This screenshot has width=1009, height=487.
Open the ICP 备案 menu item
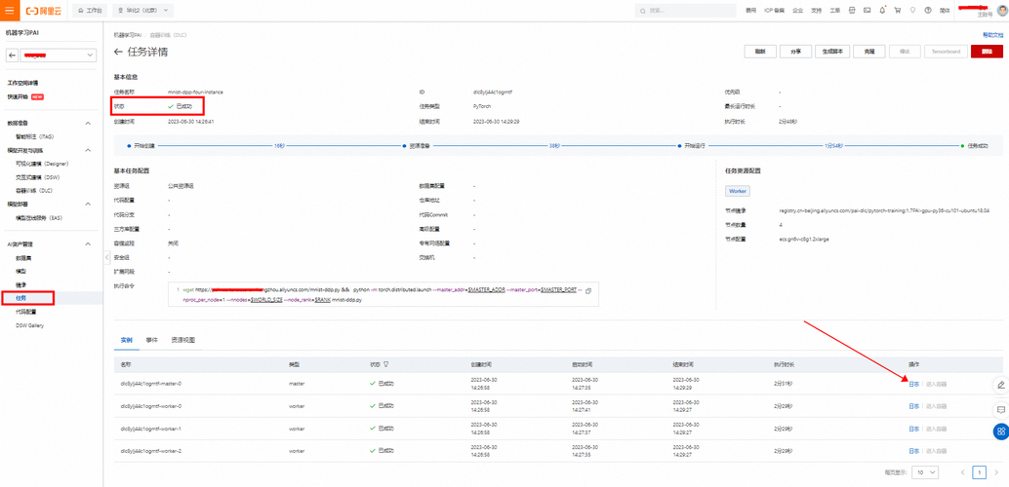(x=774, y=11)
